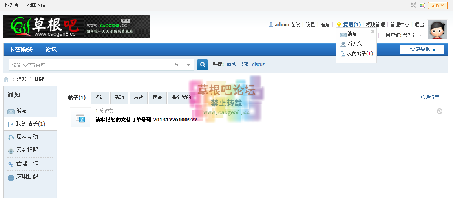
Task: Open 系统提醒 in the sidebar
Action: click(27, 150)
